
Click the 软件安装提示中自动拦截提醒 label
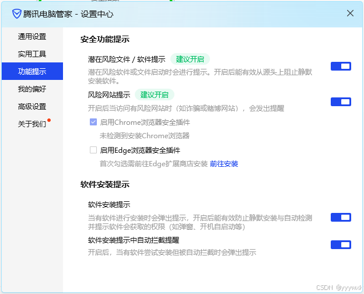[x=134, y=240]
